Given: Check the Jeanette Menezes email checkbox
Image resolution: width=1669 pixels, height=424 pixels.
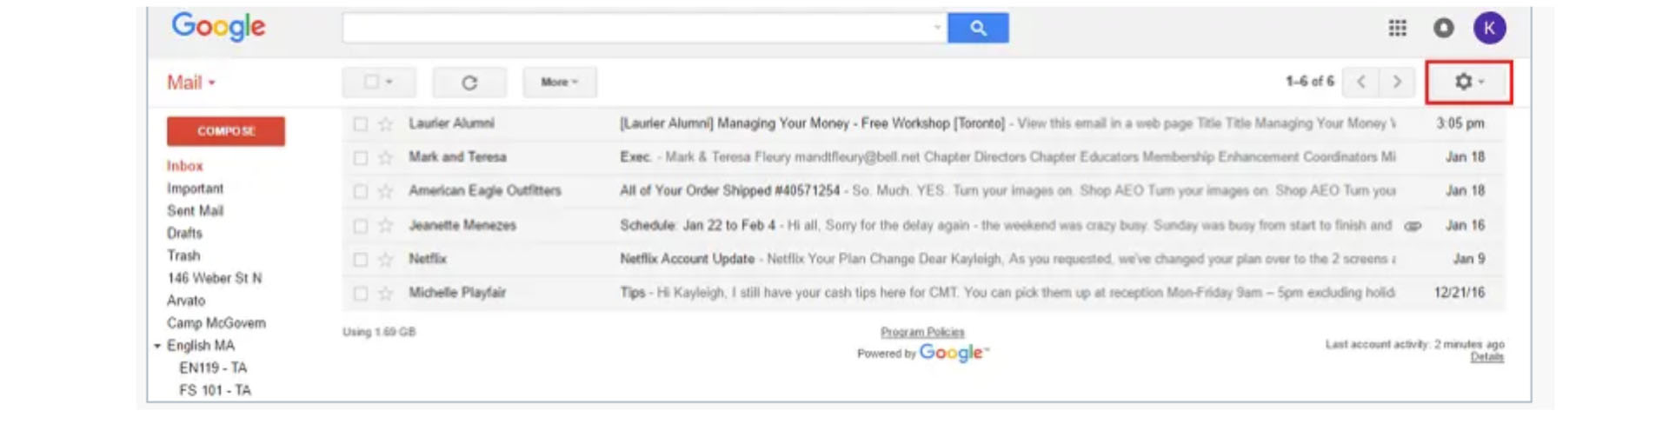Looking at the screenshot, I should point(360,226).
